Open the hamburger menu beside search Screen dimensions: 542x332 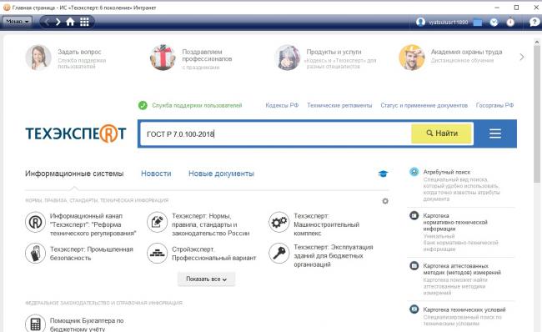tap(495, 133)
